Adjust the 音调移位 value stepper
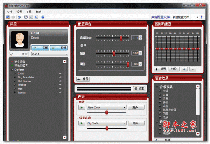 click(x=140, y=38)
